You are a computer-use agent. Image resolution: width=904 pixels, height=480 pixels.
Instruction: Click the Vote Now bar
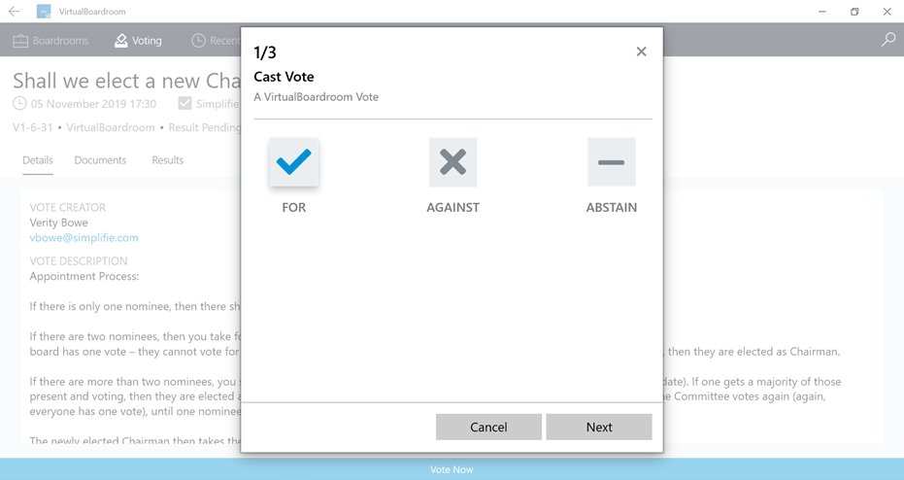(x=452, y=469)
